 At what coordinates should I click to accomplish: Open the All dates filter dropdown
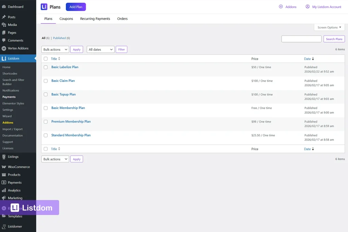100,49
